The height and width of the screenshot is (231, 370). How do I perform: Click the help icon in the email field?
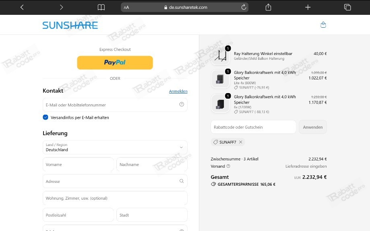182,104
